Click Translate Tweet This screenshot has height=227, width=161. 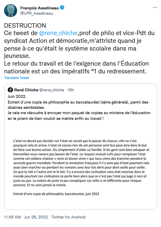(16, 78)
